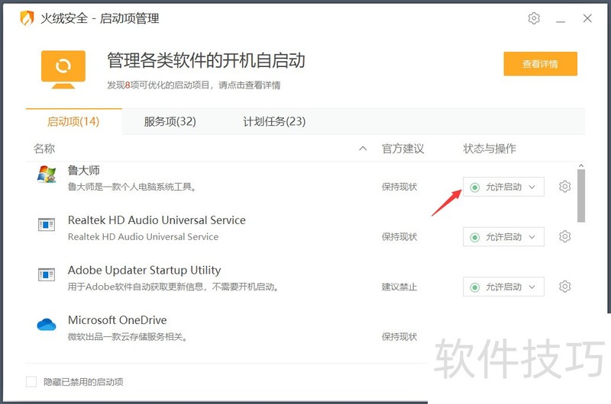This screenshot has height=404, width=611.
Task: Expand 允许启动 dropdown for Realtek HD Audio
Action: [503, 237]
